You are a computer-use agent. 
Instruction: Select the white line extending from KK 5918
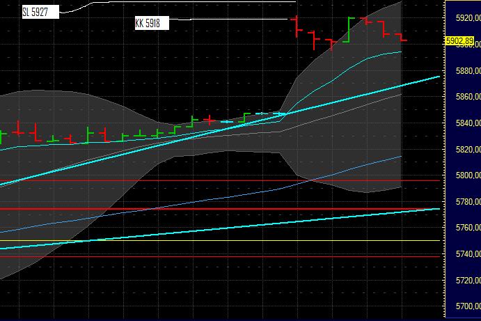pyautogui.click(x=230, y=19)
